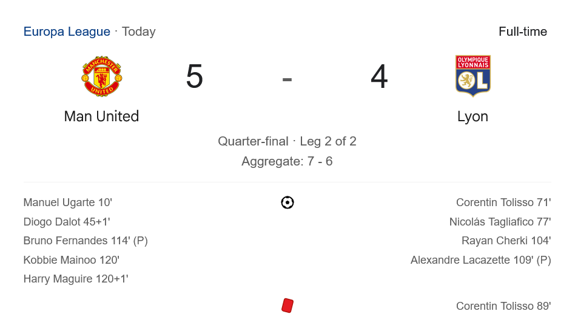The image size is (575, 331).
Task: Click Alexandre Lacazette 109' penalty entry
Action: pyautogui.click(x=480, y=260)
